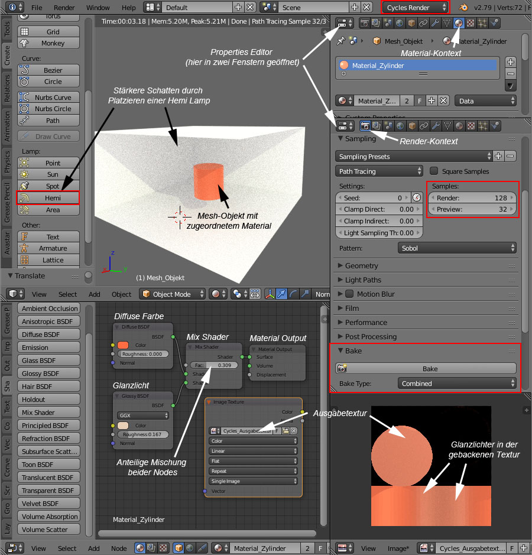532x555 pixels.
Task: Click the Constraints chain-link icon
Action: coord(423,22)
